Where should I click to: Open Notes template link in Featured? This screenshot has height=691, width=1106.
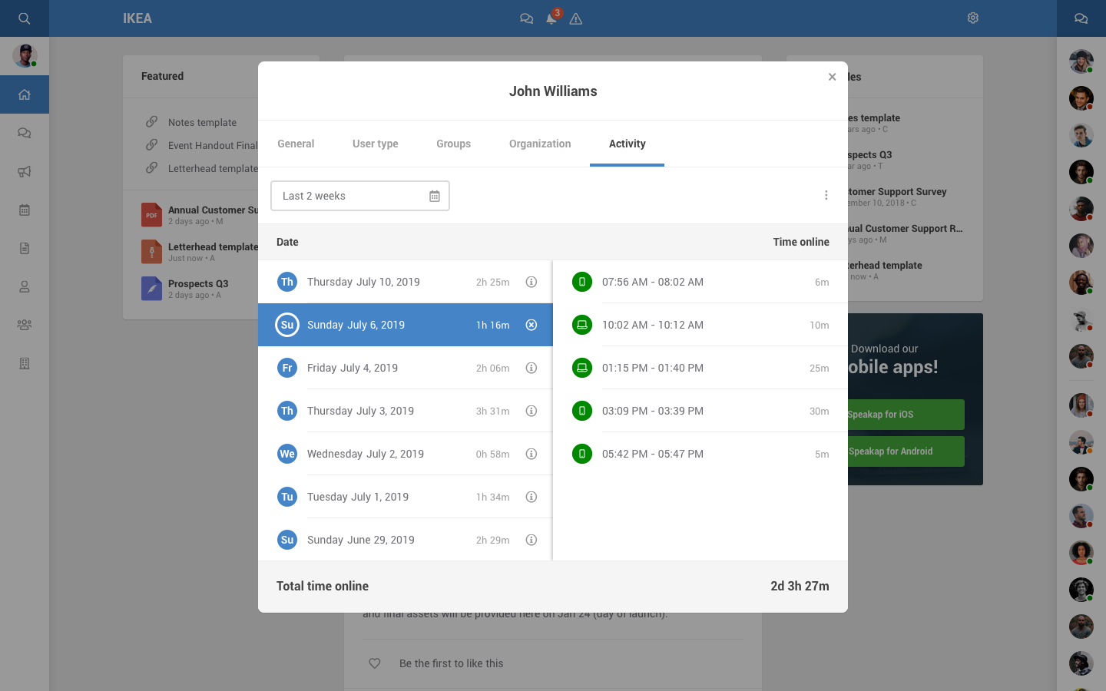tap(202, 122)
